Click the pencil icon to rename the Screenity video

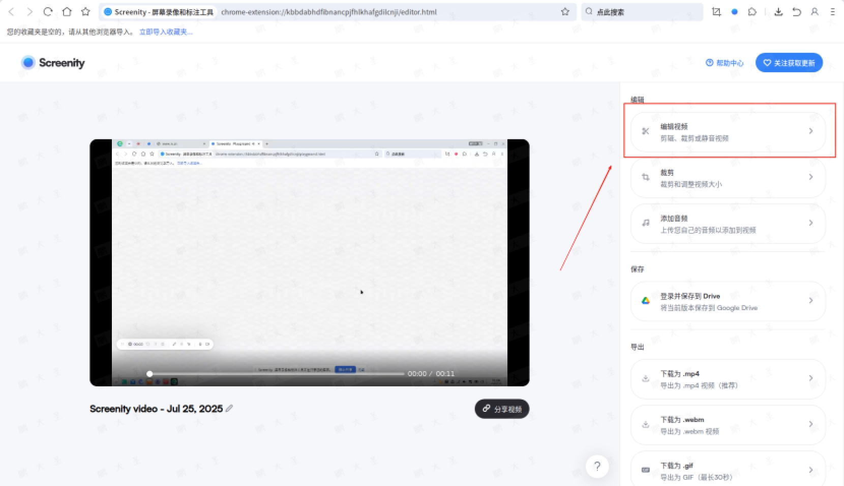point(229,408)
